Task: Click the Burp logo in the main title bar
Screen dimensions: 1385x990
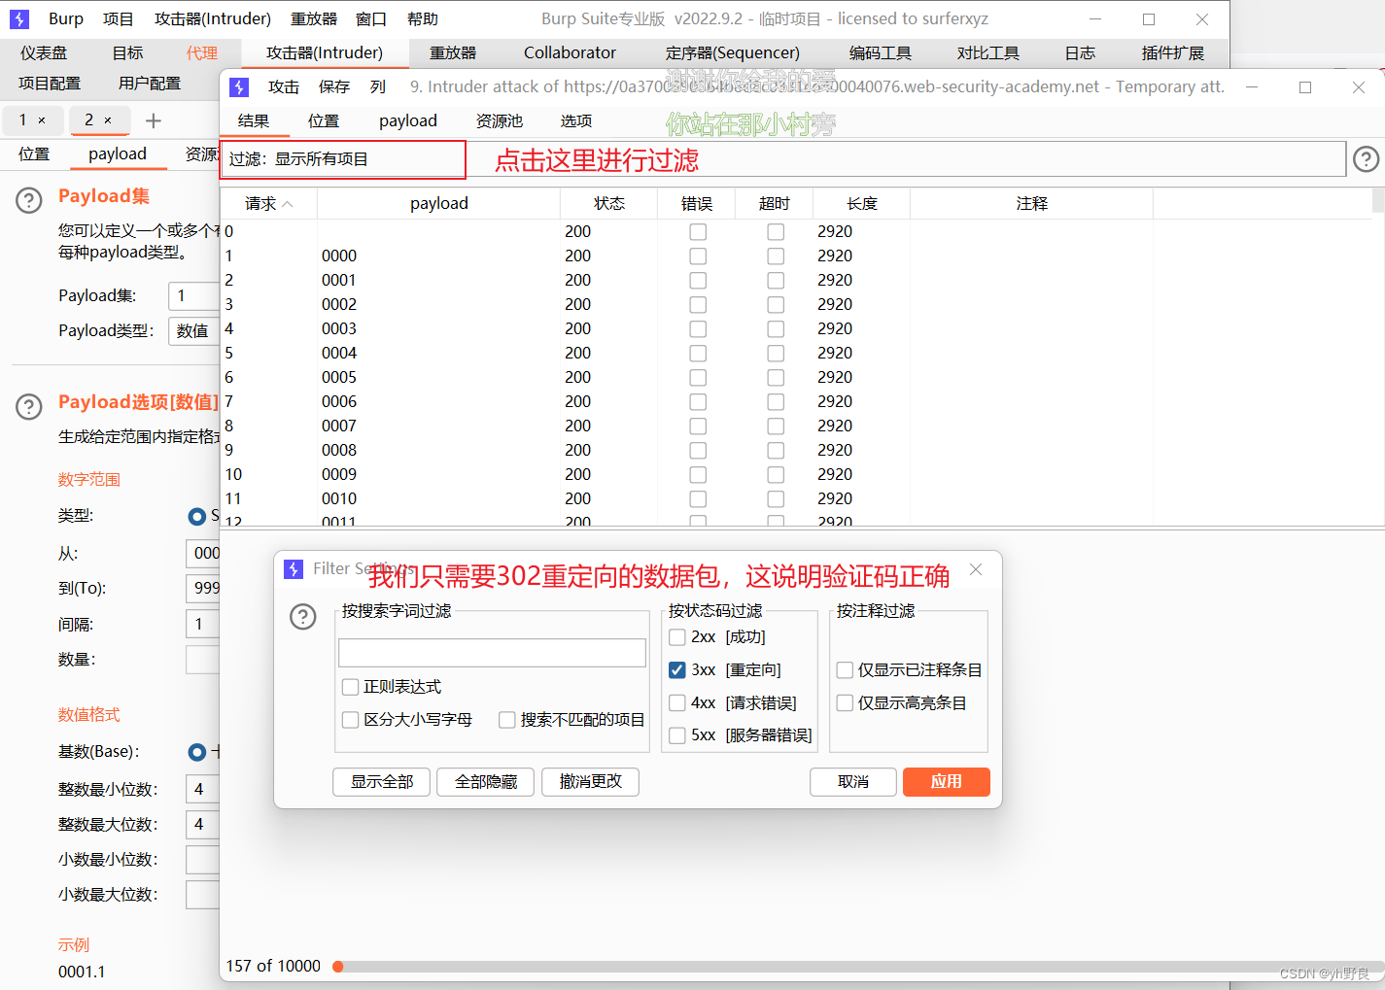Action: tap(19, 18)
